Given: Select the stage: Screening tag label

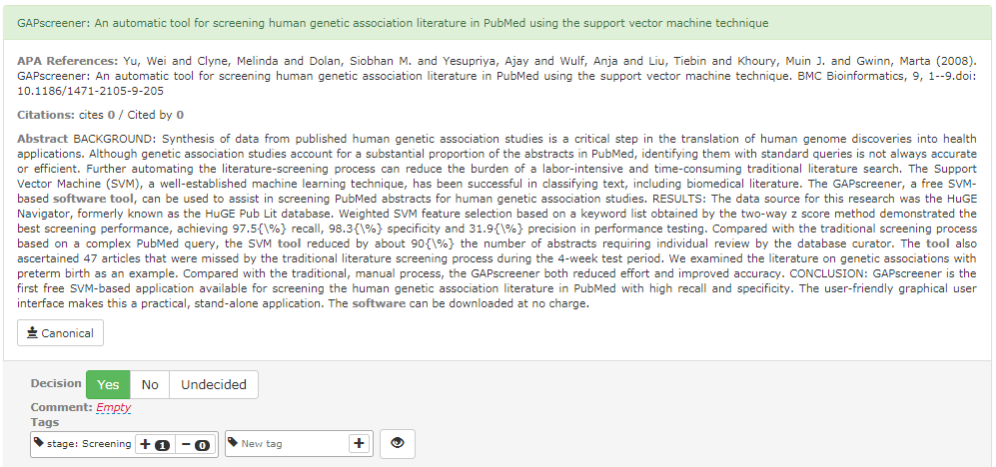Looking at the screenshot, I should coord(89,443).
